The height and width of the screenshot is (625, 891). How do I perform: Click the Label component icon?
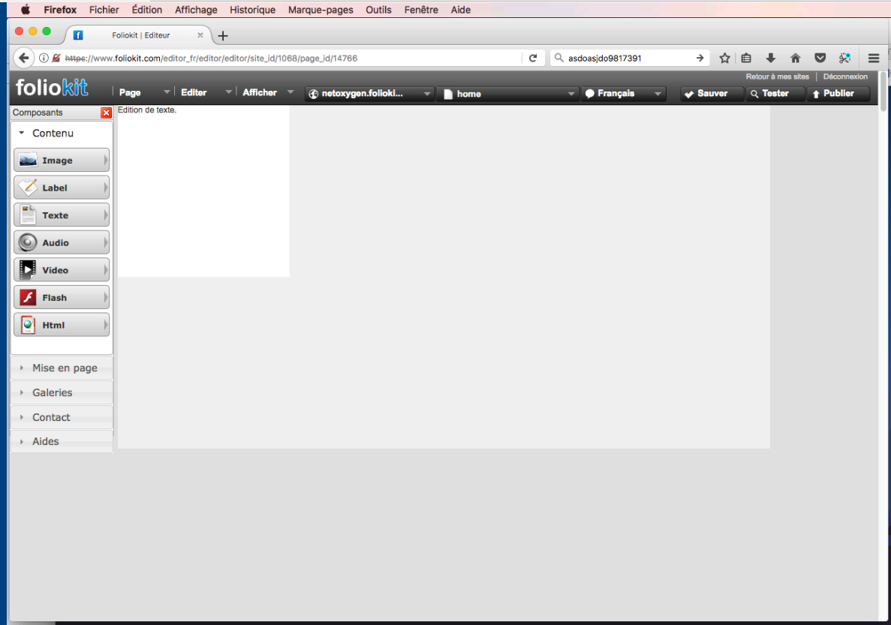click(x=28, y=188)
